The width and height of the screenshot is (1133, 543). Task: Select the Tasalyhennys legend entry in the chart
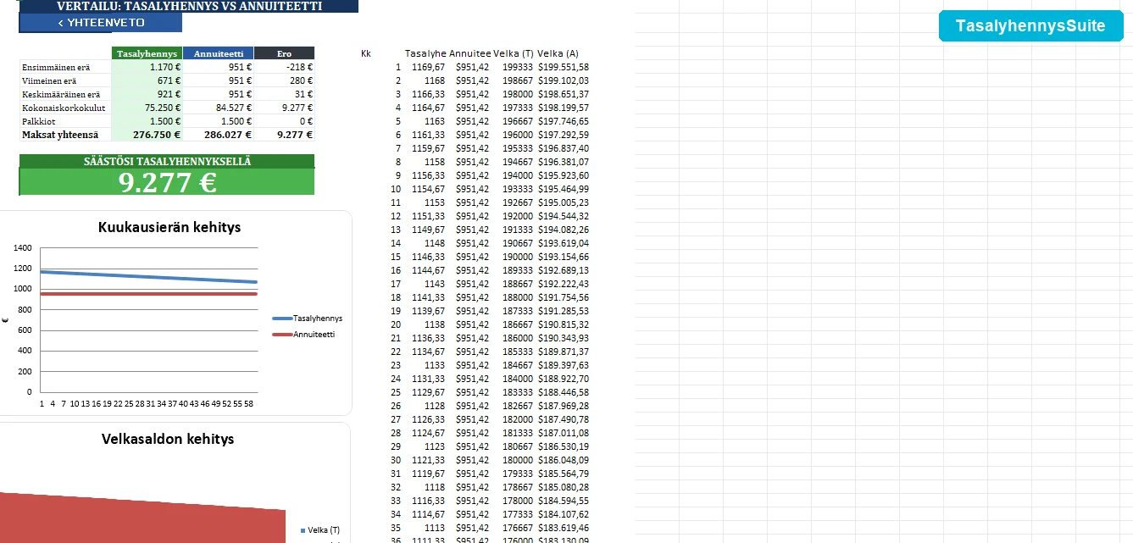[x=307, y=319]
